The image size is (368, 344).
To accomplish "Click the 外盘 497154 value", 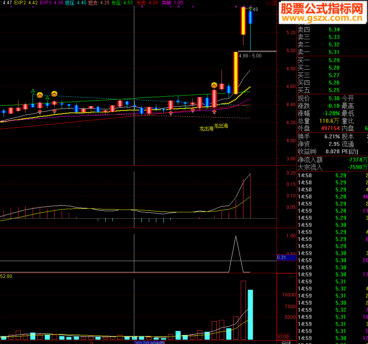I will (330, 129).
